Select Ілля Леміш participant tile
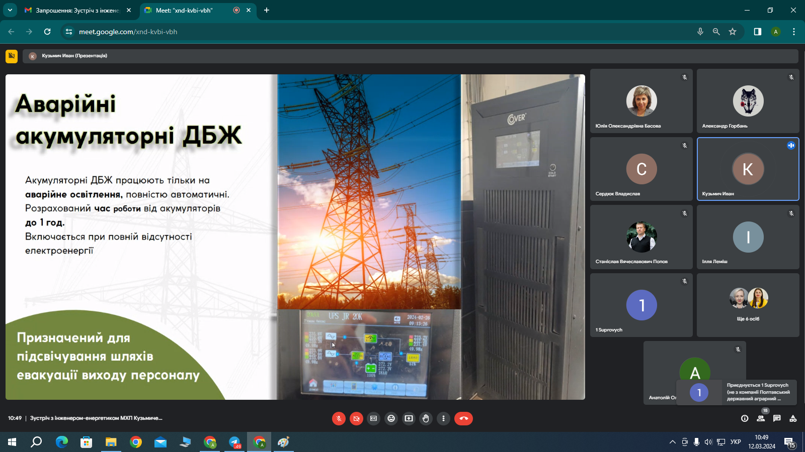 coord(748,237)
